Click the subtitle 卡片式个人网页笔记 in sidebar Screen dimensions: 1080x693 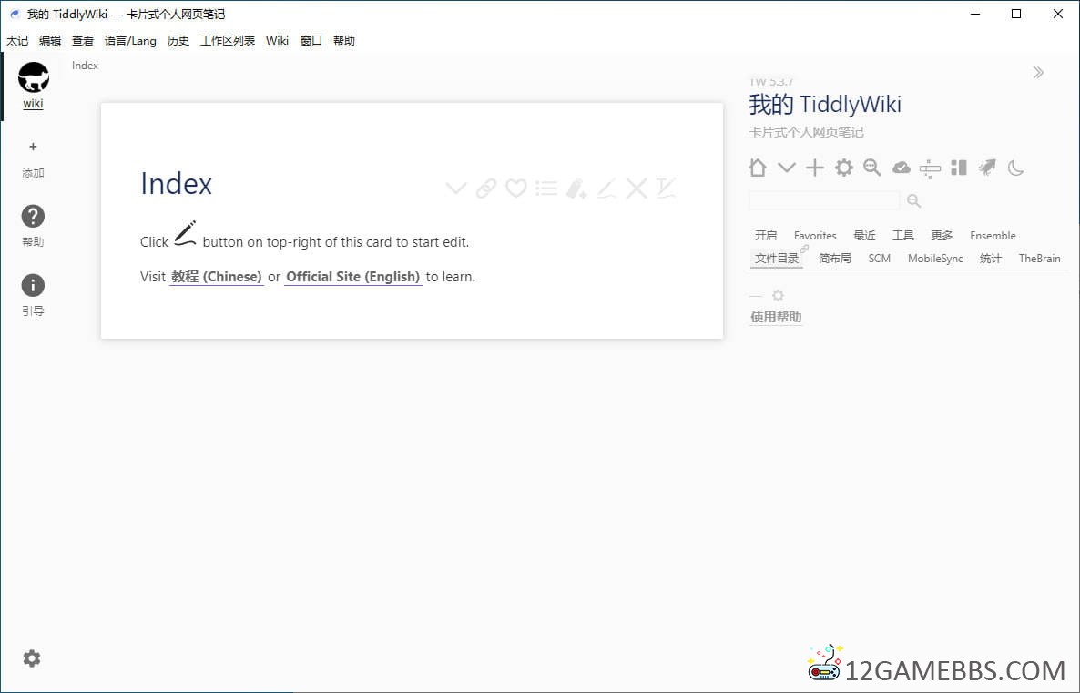point(806,132)
